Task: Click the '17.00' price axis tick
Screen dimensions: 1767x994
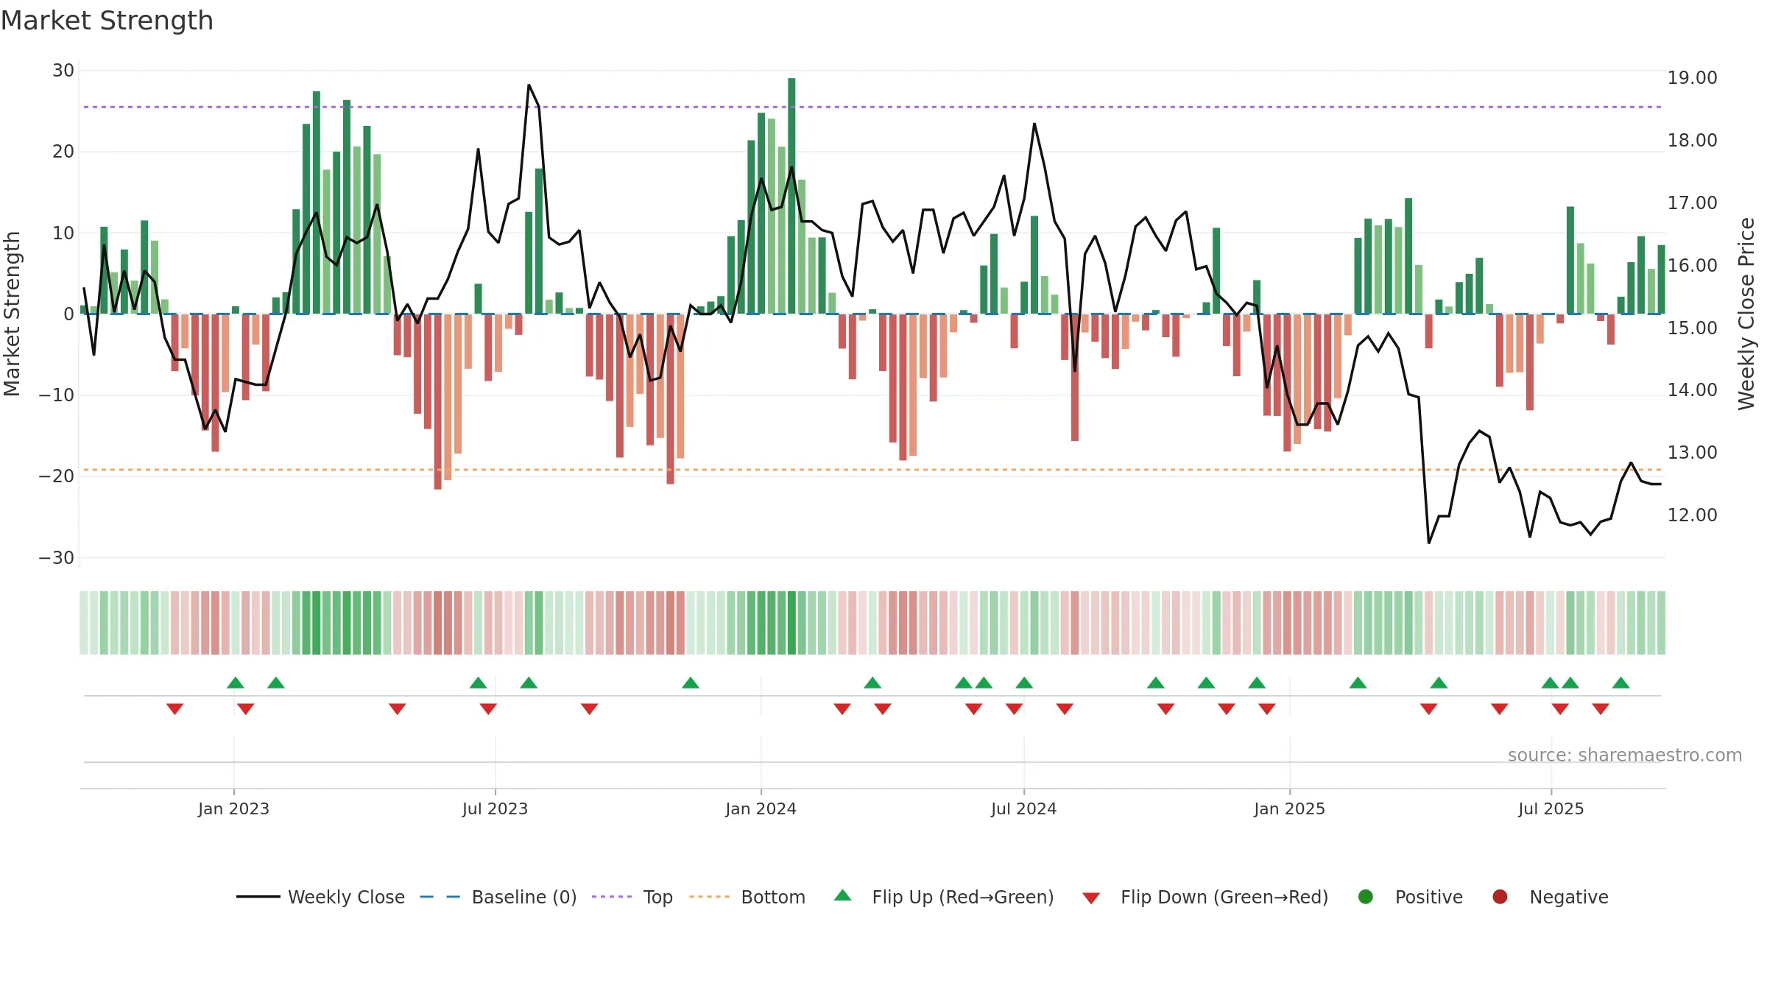Action: (x=1692, y=203)
